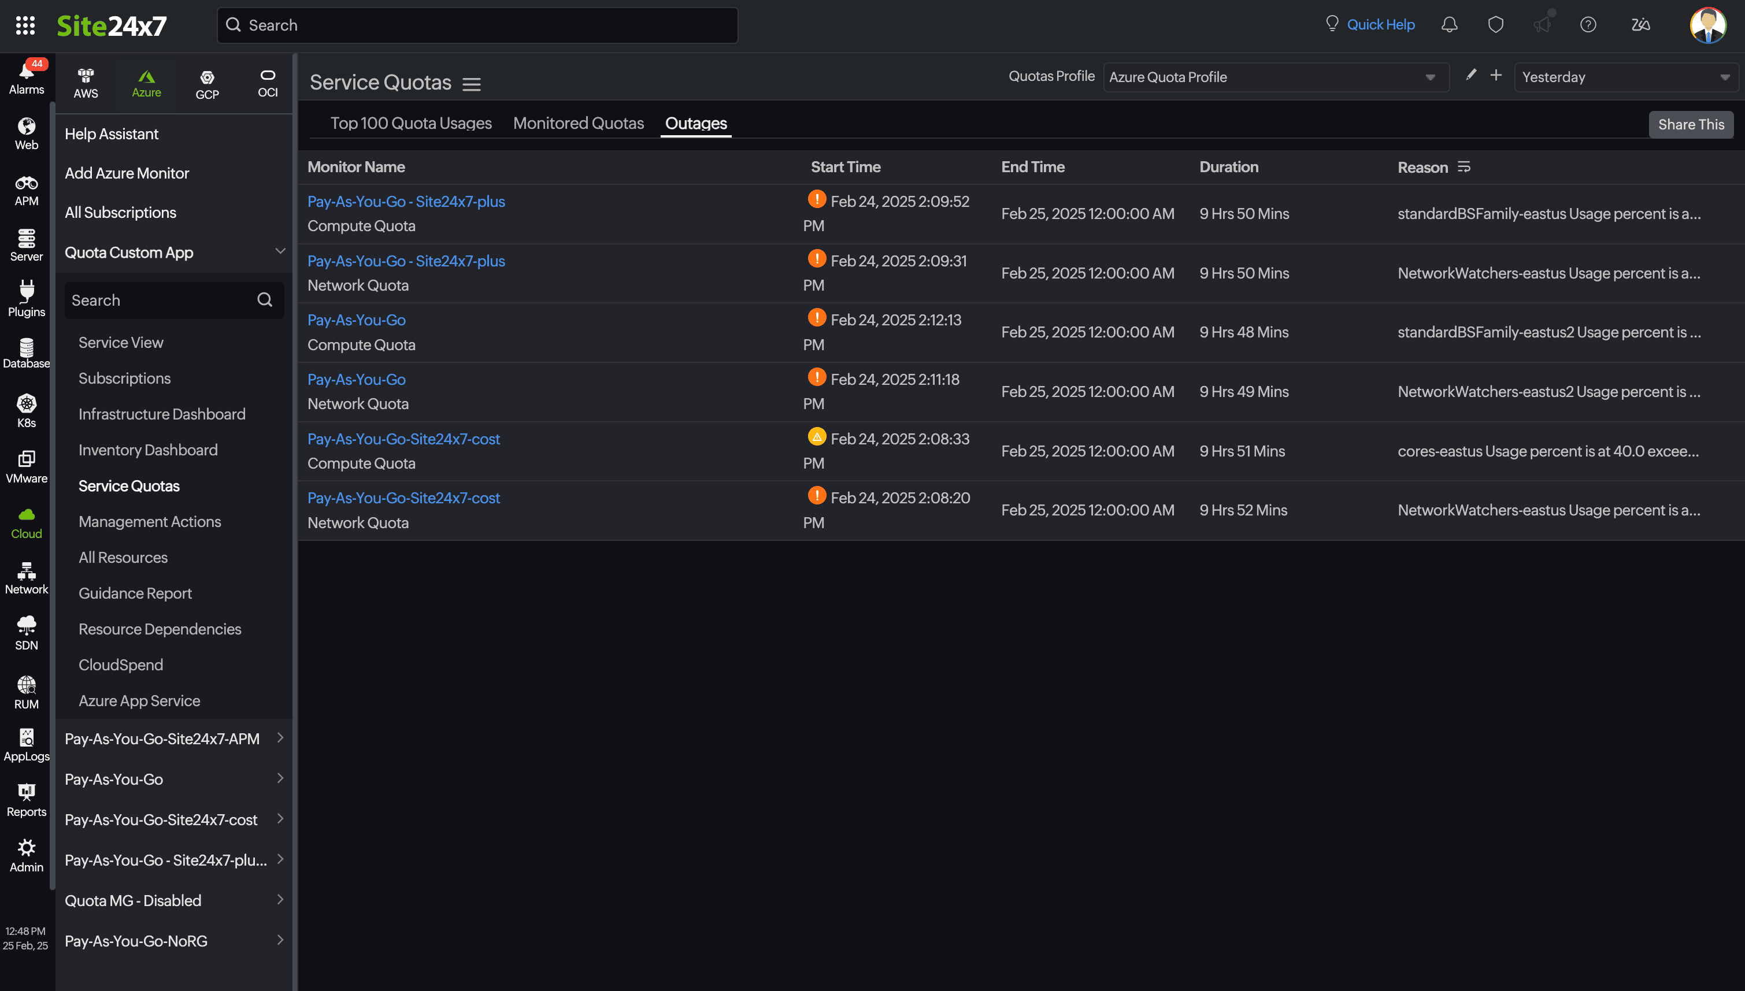Viewport: 1745px width, 991px height.
Task: Collapse the Quota Custom App section
Action: [280, 251]
